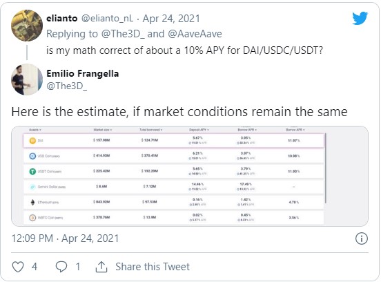
Task: Open the @elianto_nL handle link
Action: tap(107, 18)
